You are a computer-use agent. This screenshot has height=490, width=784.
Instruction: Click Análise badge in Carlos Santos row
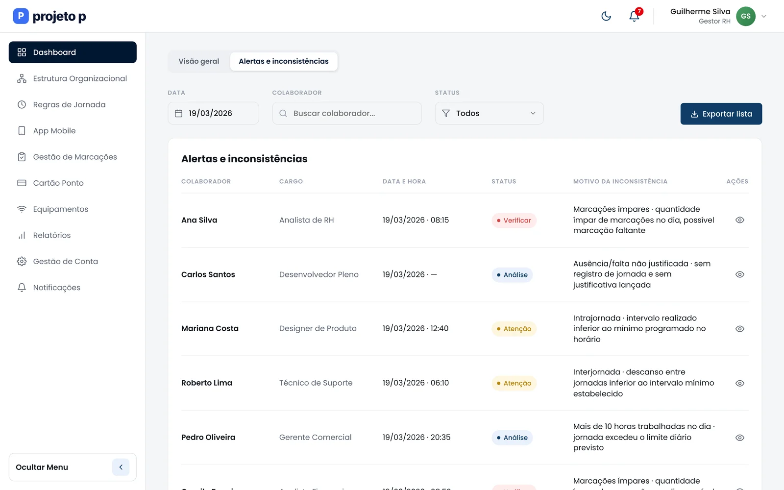[x=512, y=275]
